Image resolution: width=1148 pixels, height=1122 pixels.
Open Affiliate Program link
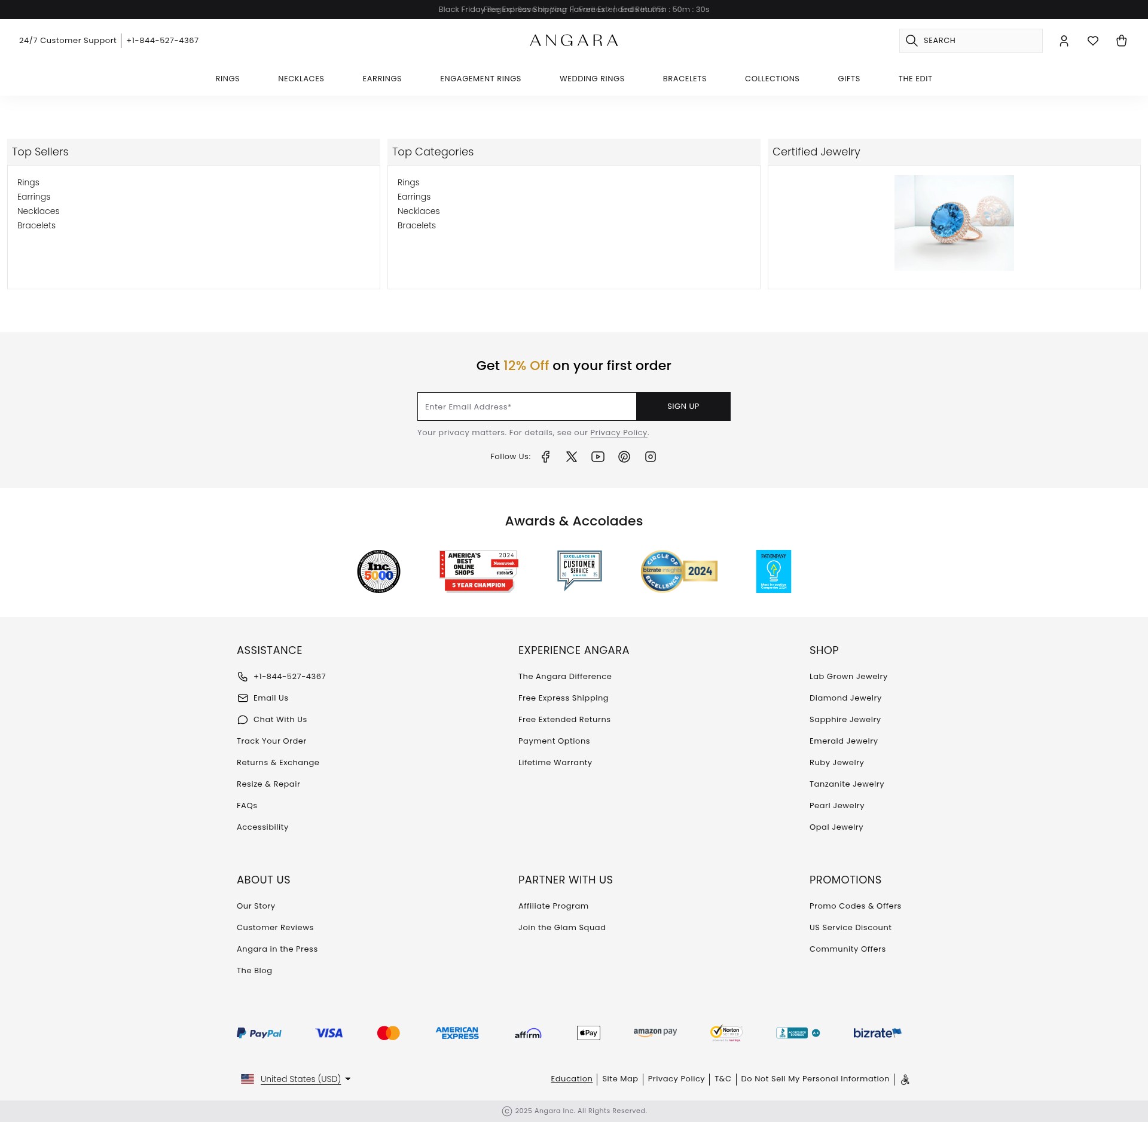(x=554, y=906)
